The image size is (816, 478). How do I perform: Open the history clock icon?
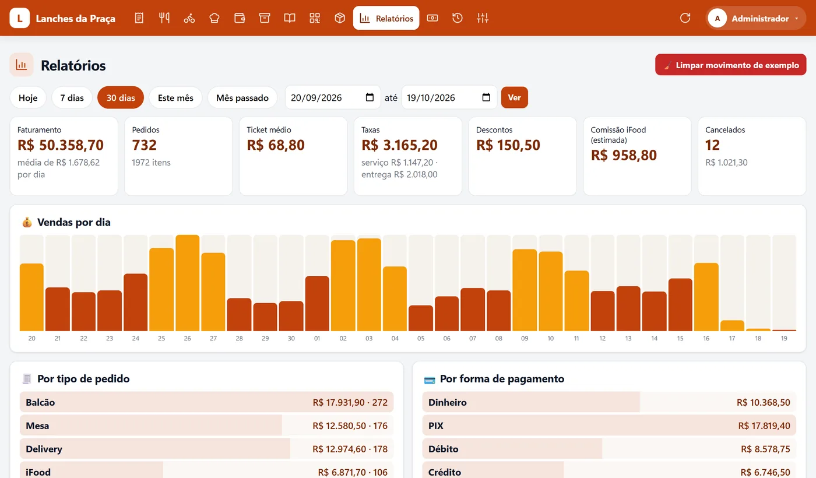click(458, 18)
